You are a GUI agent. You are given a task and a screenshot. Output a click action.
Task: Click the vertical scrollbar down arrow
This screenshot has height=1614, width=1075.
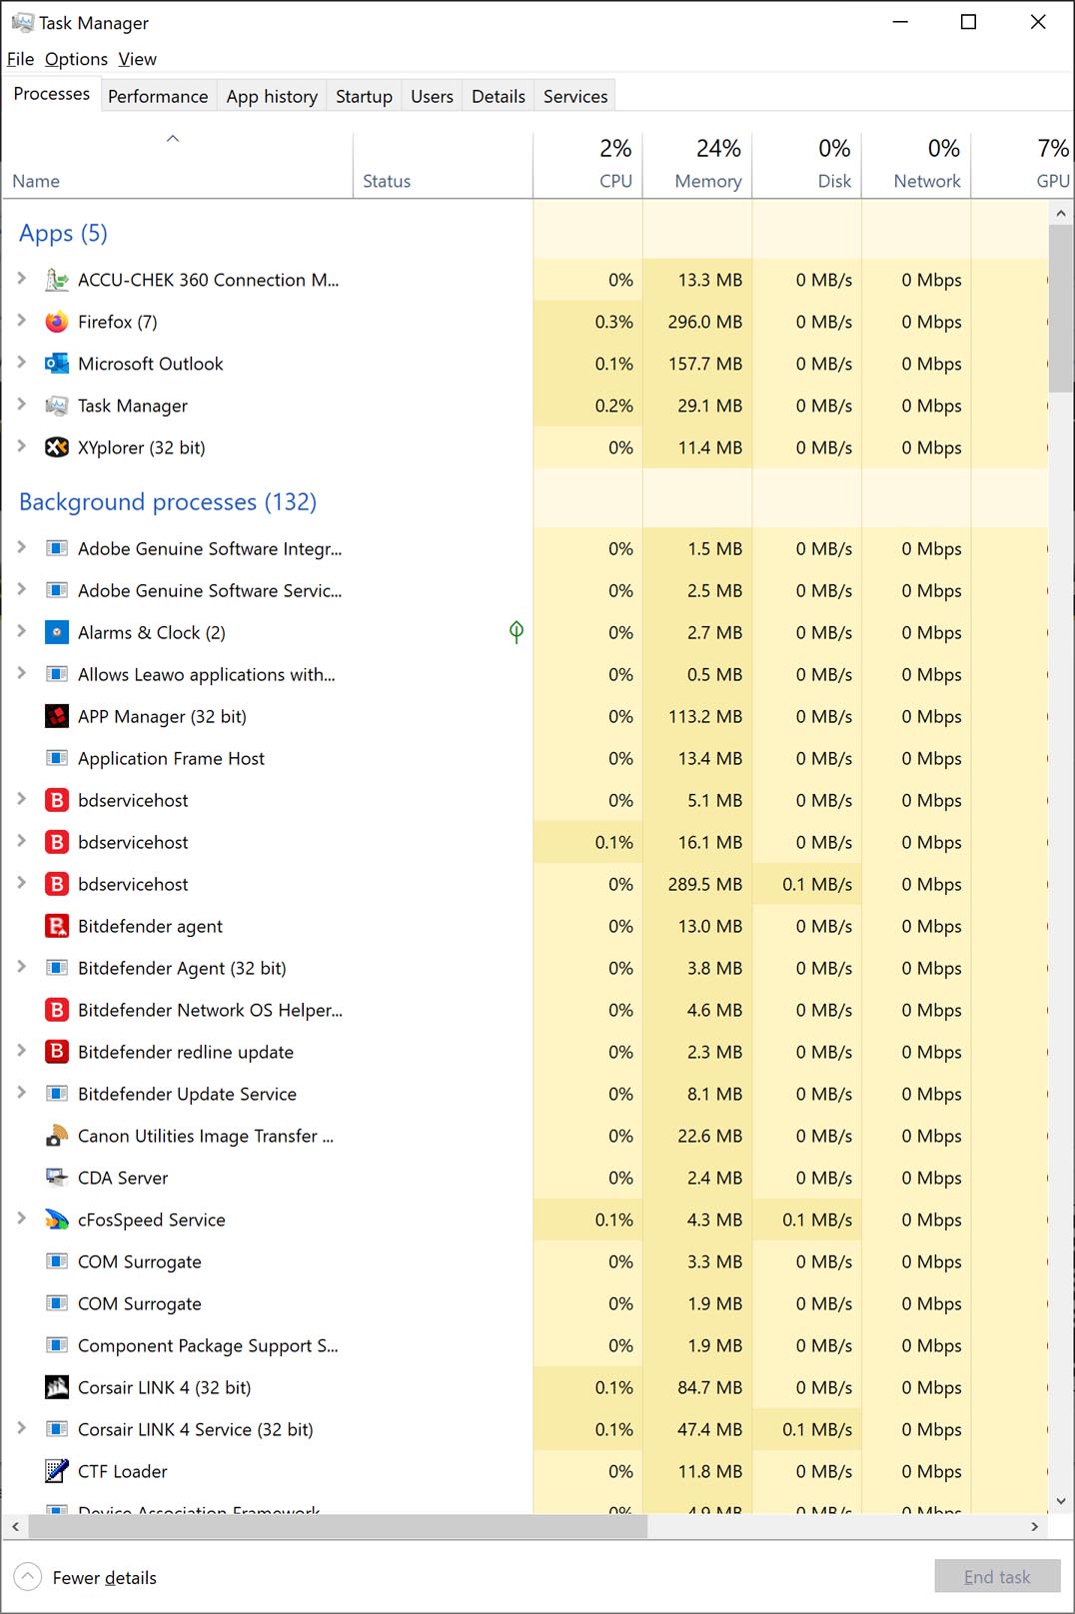[x=1061, y=1501]
